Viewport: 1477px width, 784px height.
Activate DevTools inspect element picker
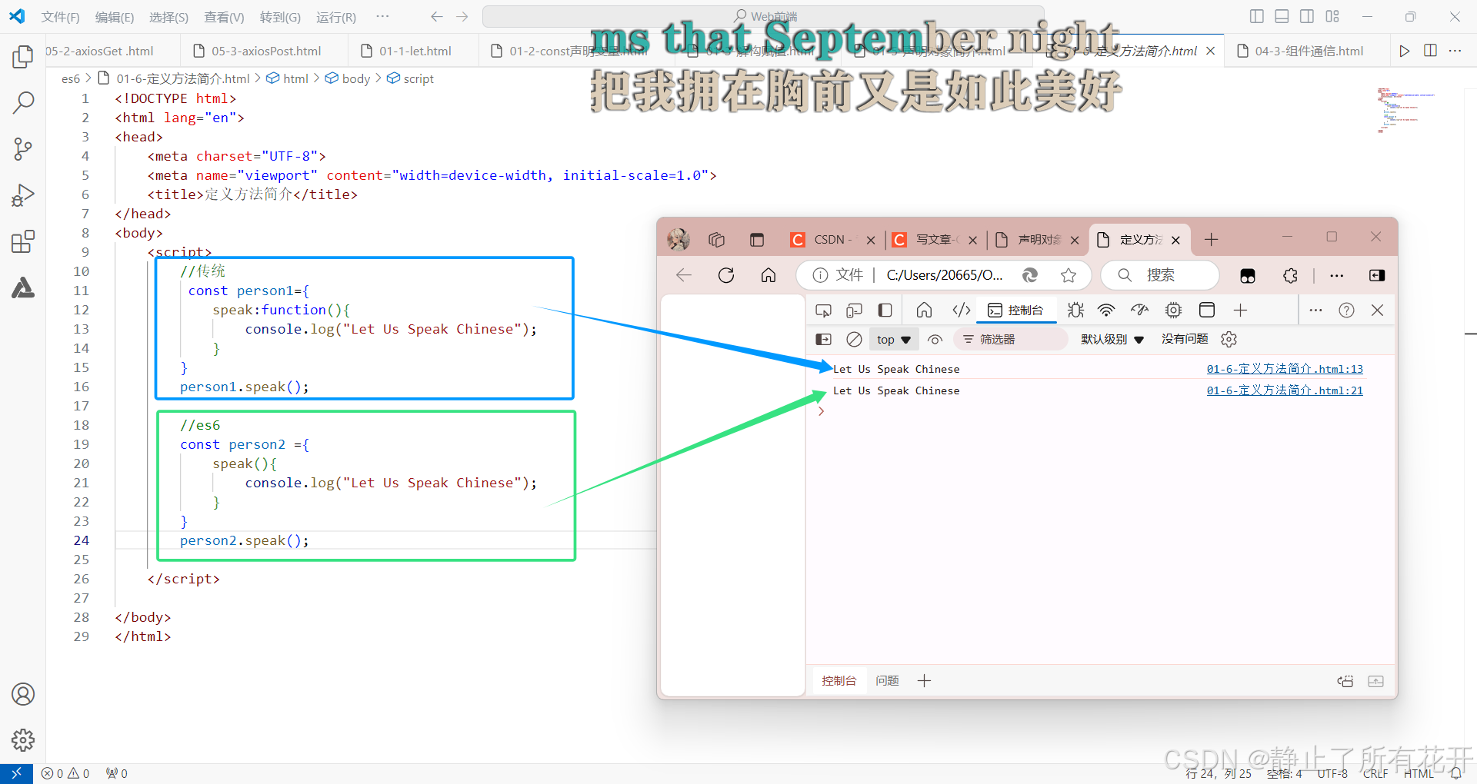(x=823, y=310)
